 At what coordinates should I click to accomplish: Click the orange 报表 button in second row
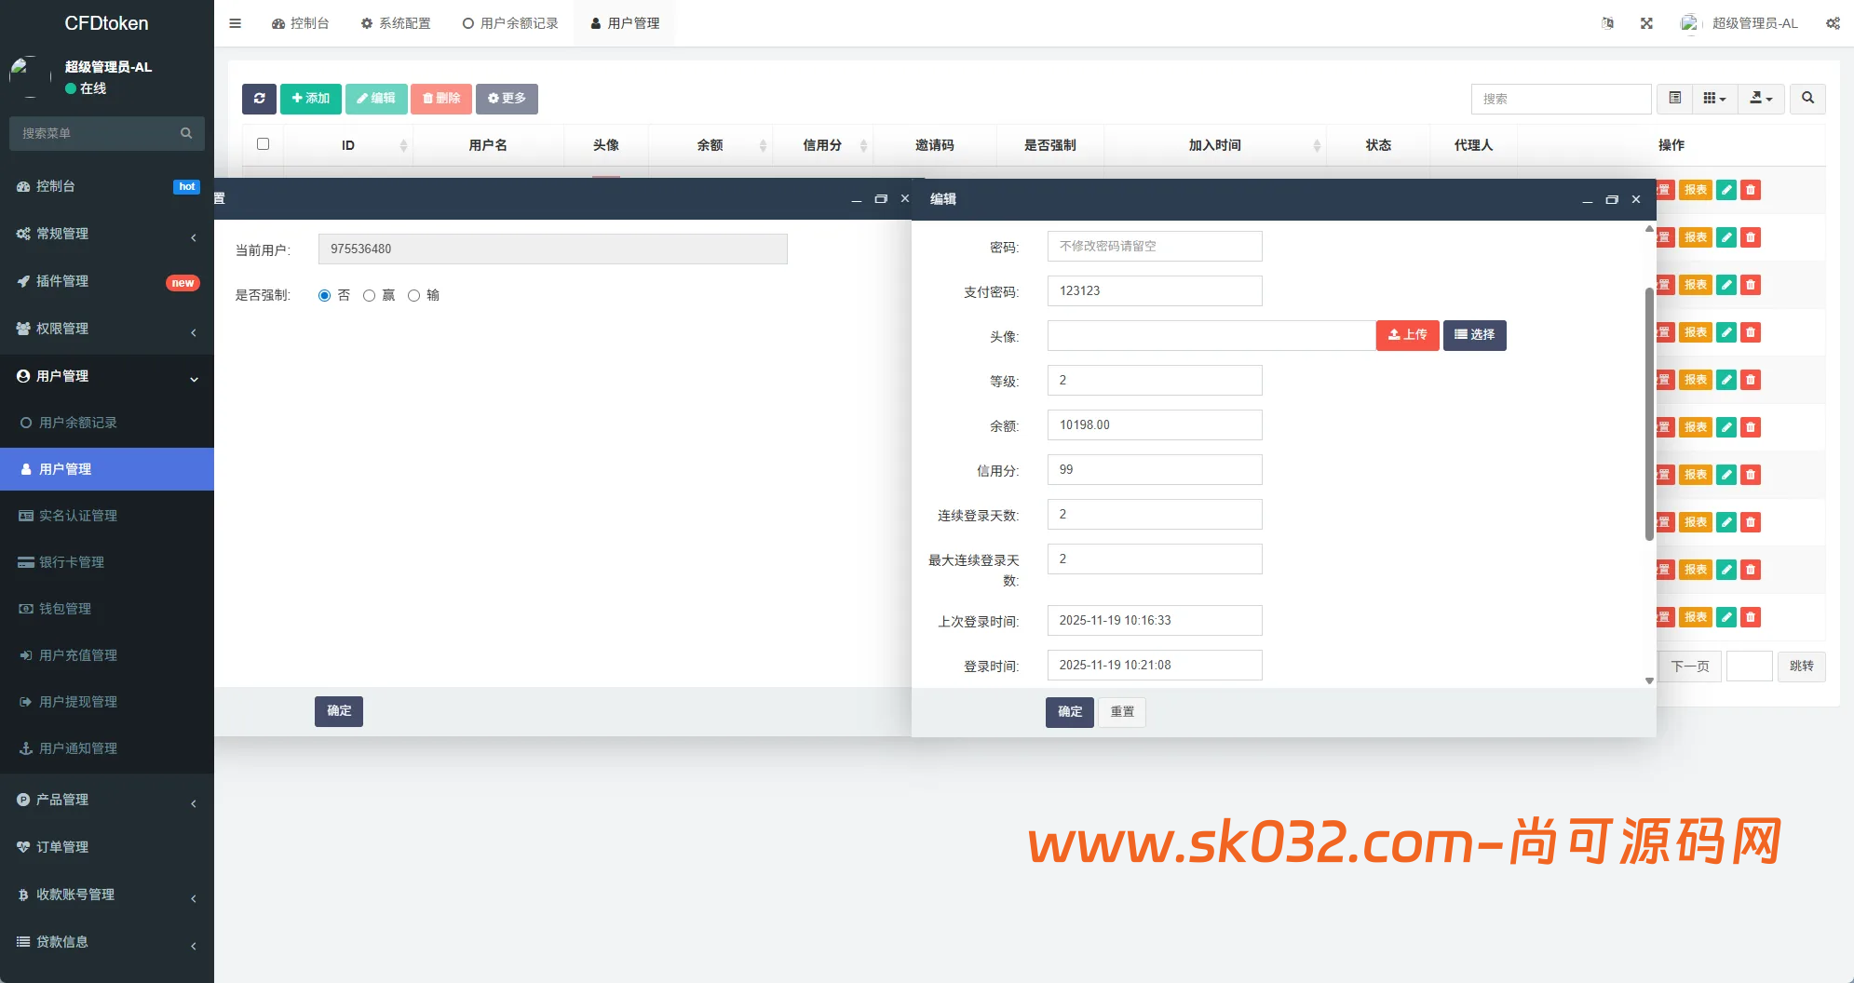click(x=1696, y=237)
